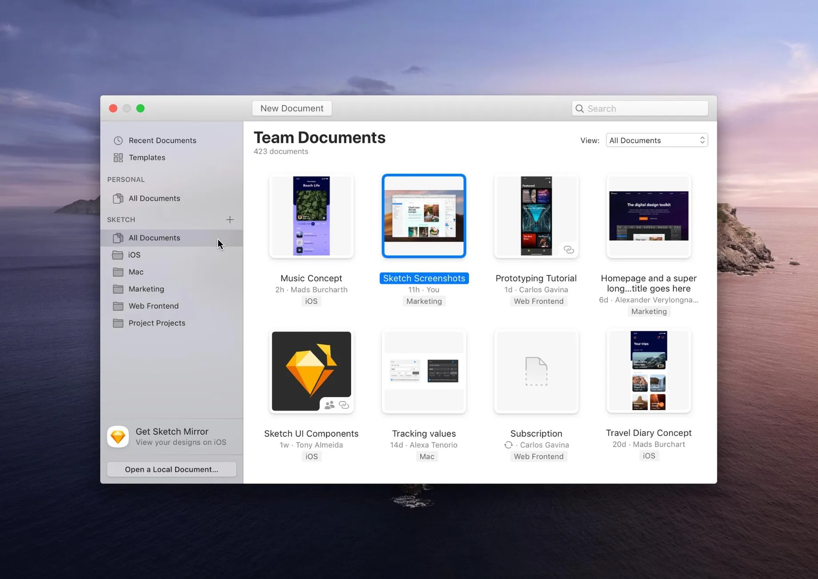Click the Sketch Screenshots title label
818x579 pixels.
[424, 278]
